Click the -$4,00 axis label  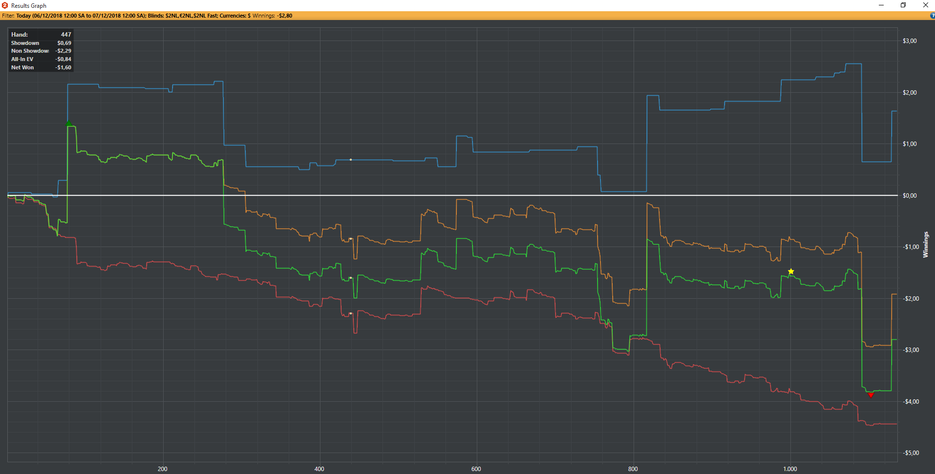910,402
